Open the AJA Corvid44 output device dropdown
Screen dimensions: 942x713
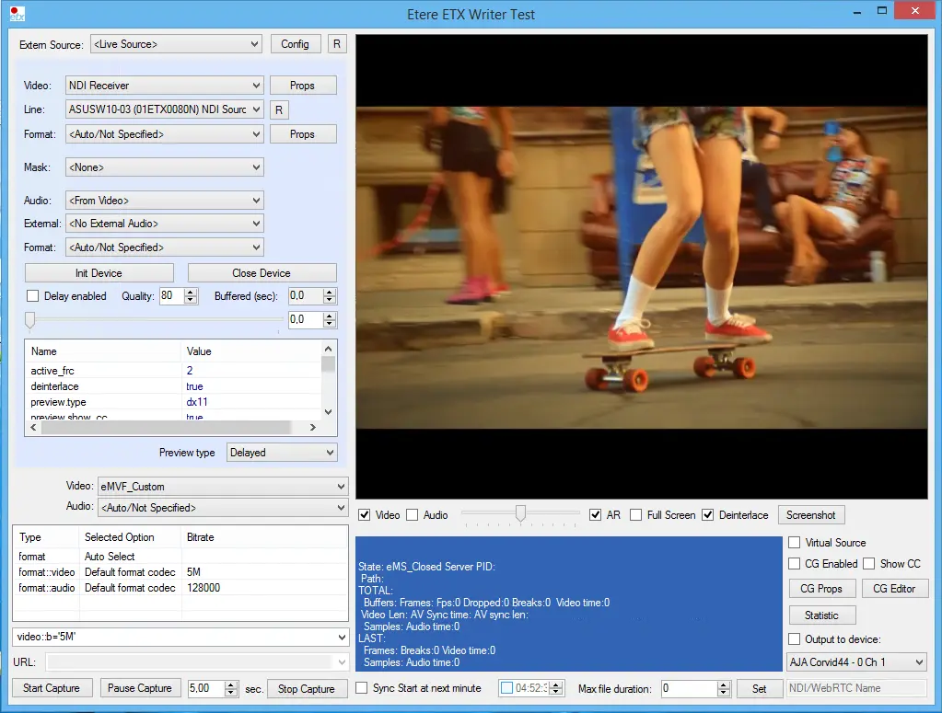click(x=856, y=662)
